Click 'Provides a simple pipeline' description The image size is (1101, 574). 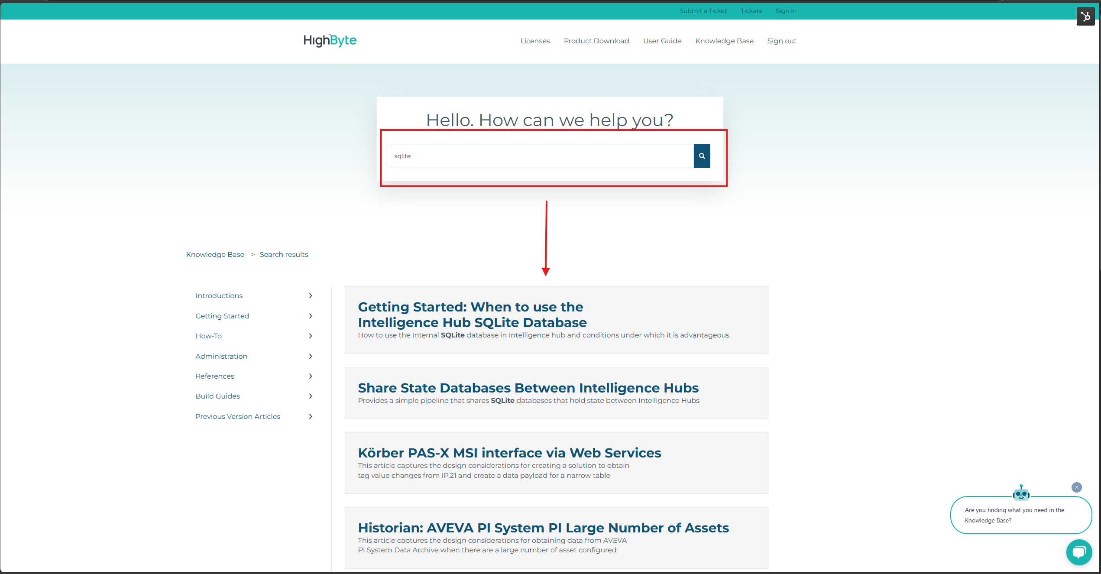[x=528, y=400]
